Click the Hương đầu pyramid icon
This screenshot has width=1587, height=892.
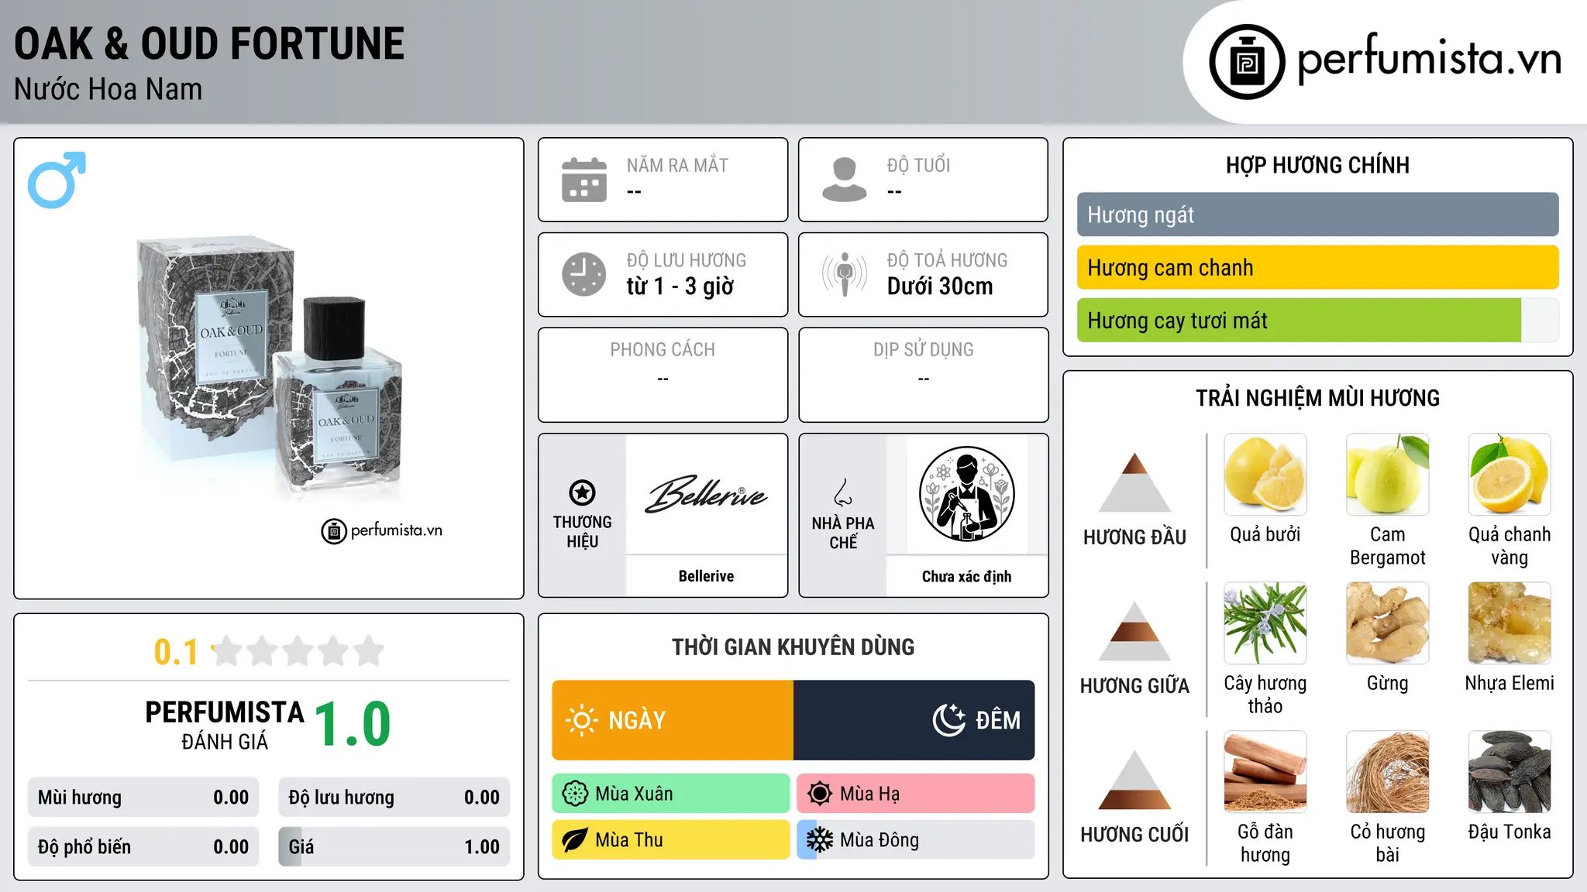click(1134, 482)
